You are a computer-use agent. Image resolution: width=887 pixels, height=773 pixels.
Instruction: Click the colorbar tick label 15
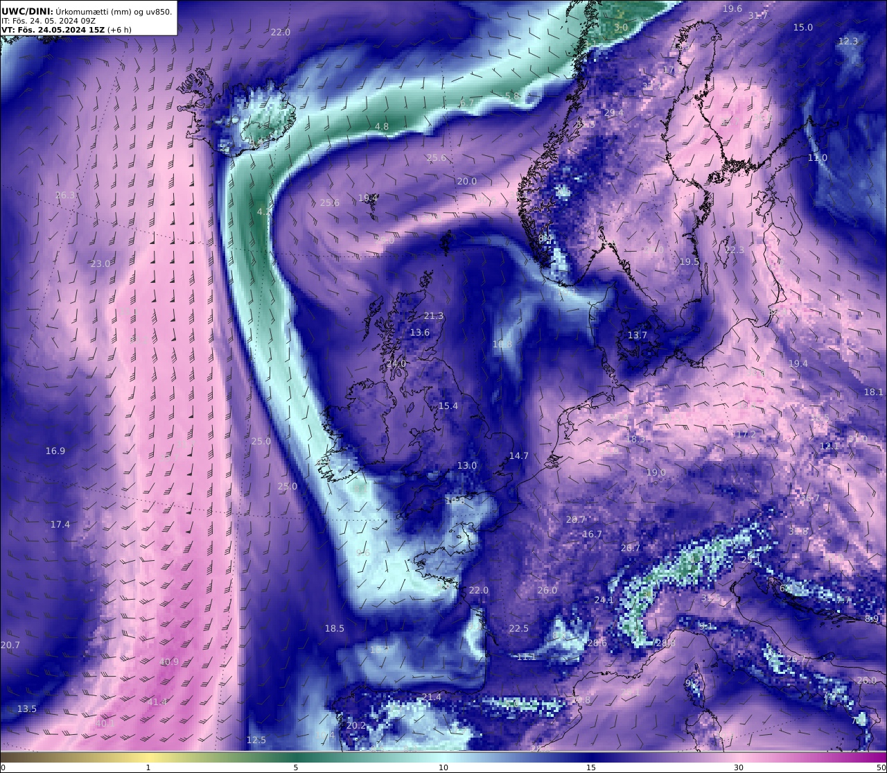(591, 767)
